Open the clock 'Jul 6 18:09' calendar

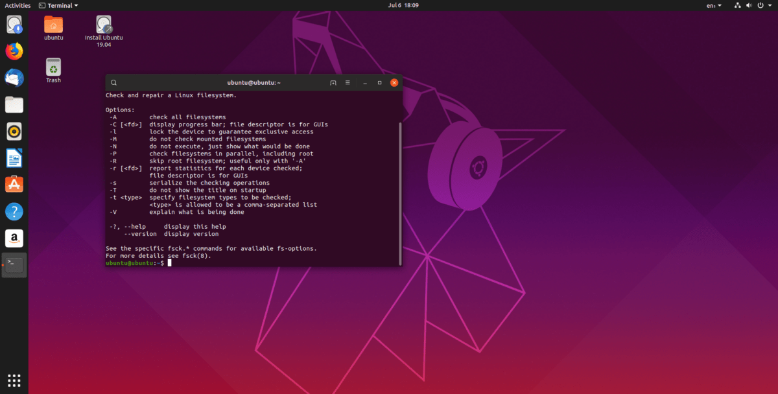coord(403,5)
